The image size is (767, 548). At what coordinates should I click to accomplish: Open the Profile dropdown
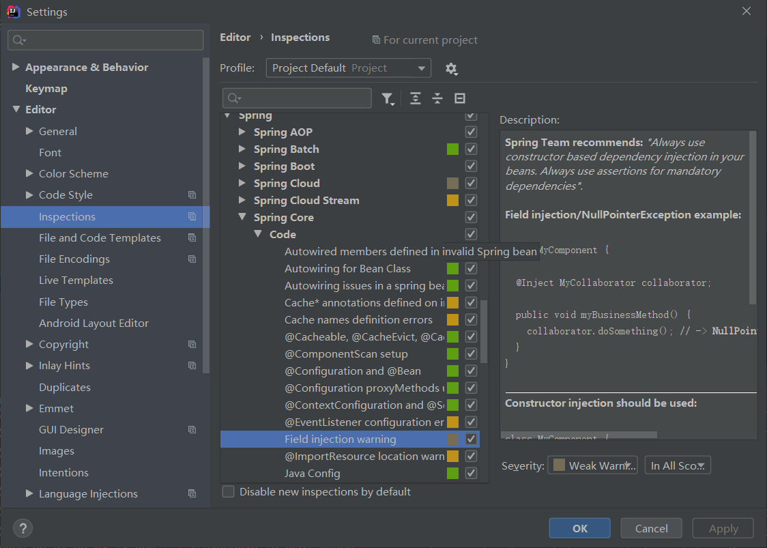click(348, 68)
